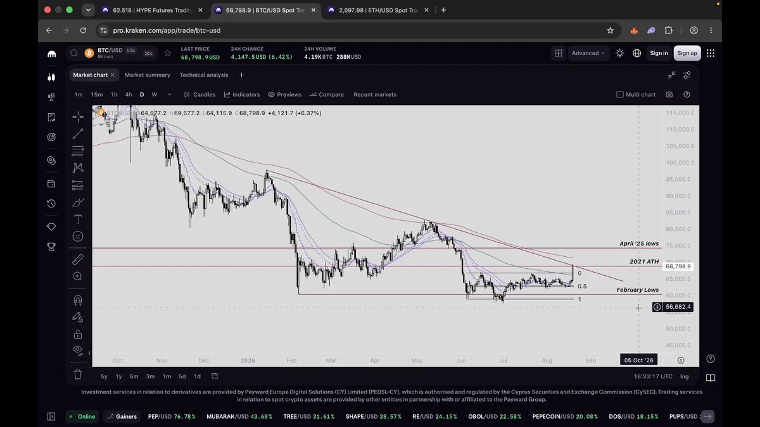
Task: Open the apps grid menu
Action: [x=711, y=53]
